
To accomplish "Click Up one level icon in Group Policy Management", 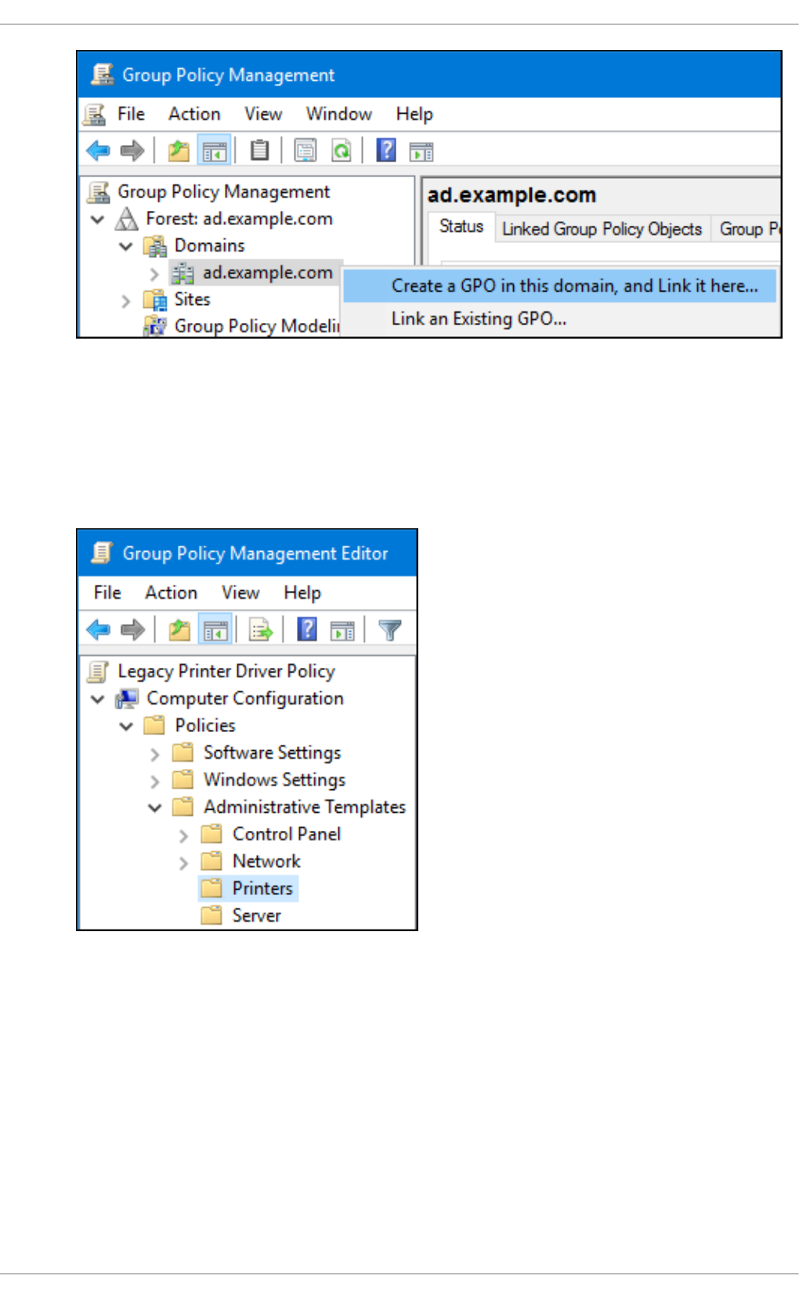I will [x=179, y=150].
